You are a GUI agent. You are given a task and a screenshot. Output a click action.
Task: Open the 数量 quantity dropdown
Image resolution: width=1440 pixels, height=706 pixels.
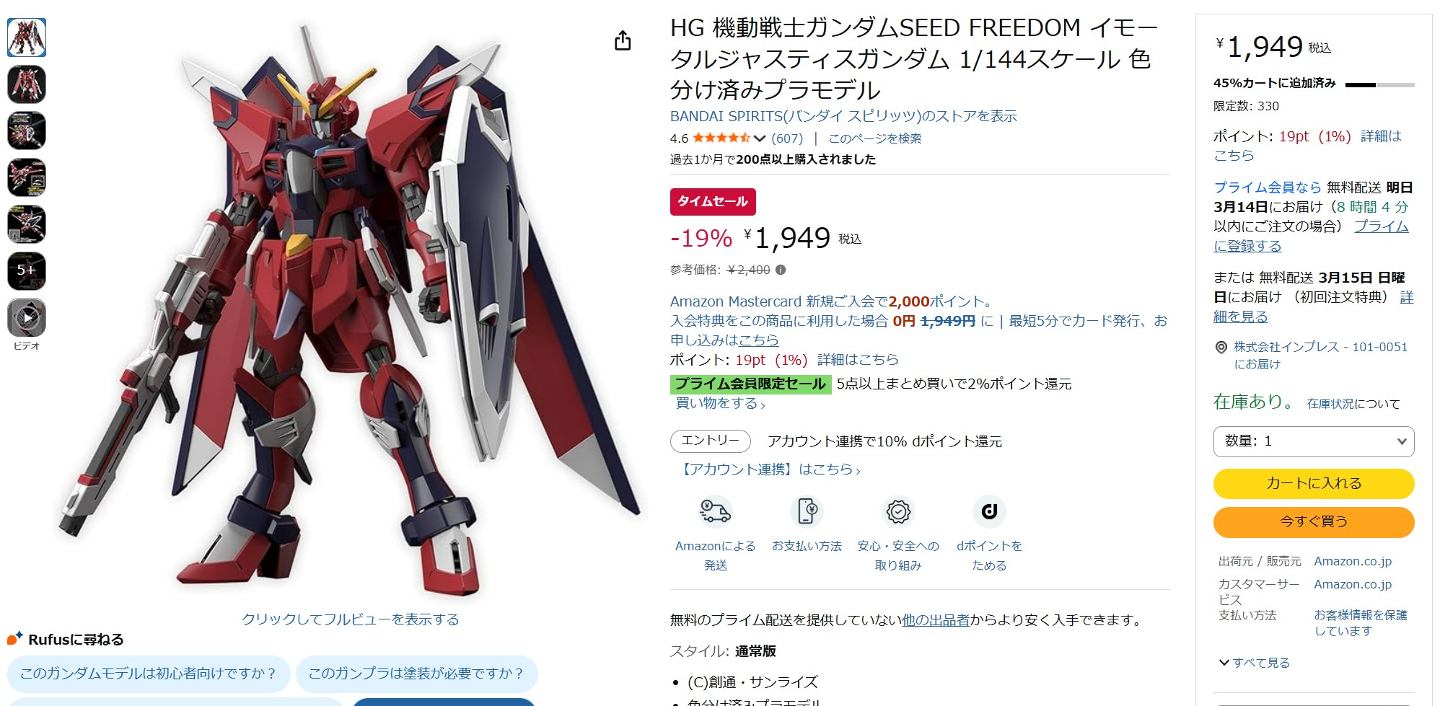pos(1314,441)
